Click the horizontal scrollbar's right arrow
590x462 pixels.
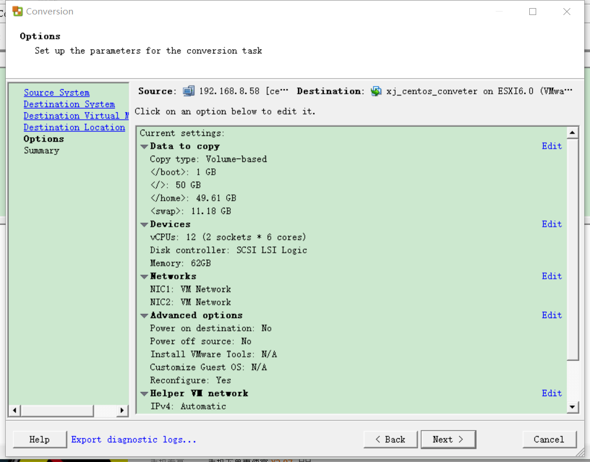point(122,411)
